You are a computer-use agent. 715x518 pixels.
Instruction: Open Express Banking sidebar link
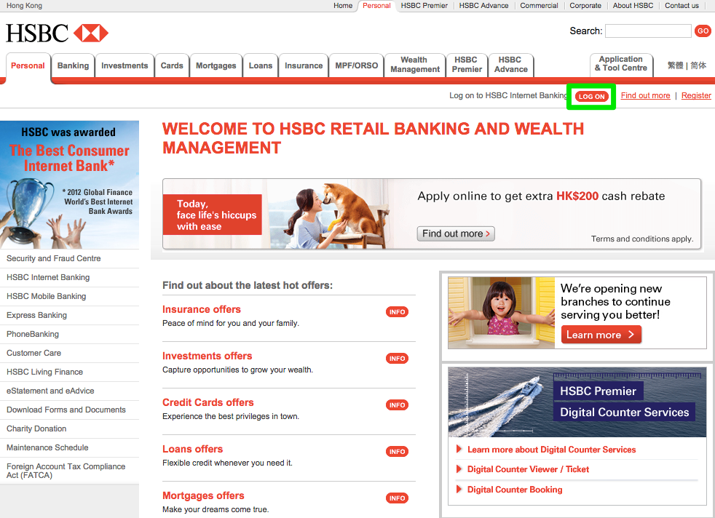click(x=36, y=315)
